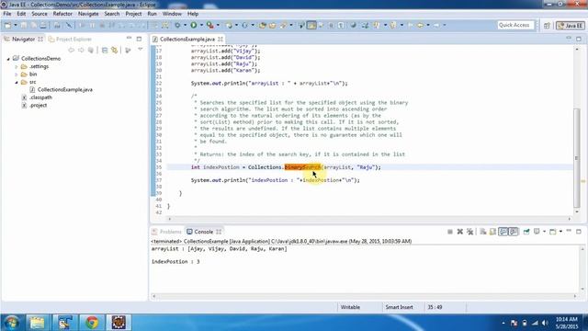Viewport: 588px width, 331px height.
Task: Minimize the Navigator panel
Action: tap(129, 39)
